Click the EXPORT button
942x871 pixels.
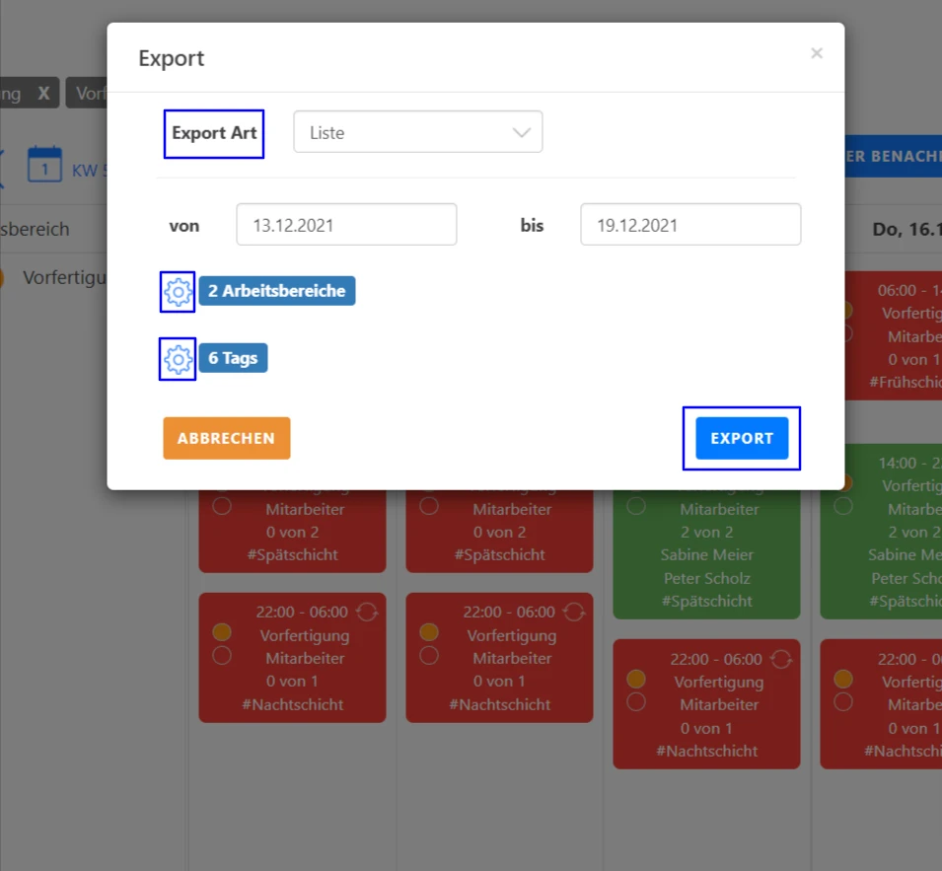coord(741,438)
